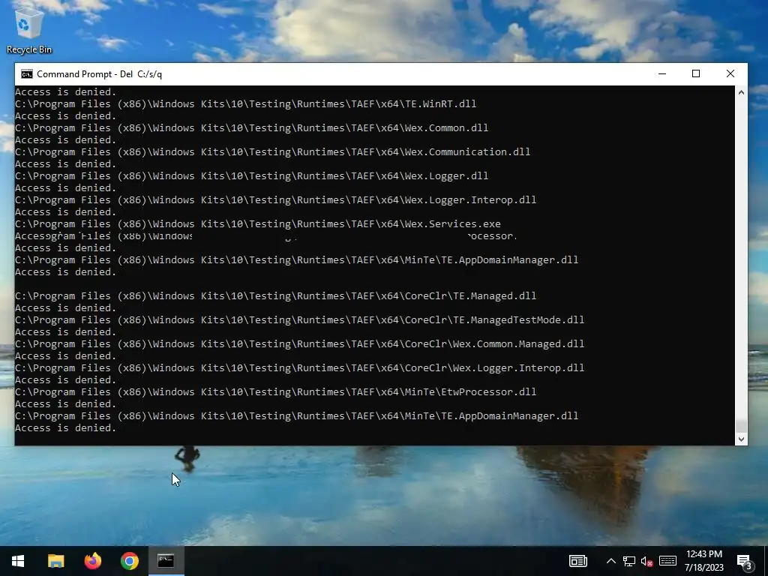Click the line ending MinTe\EtwProcessor.dll
This screenshot has width=768, height=576.
[x=275, y=391]
